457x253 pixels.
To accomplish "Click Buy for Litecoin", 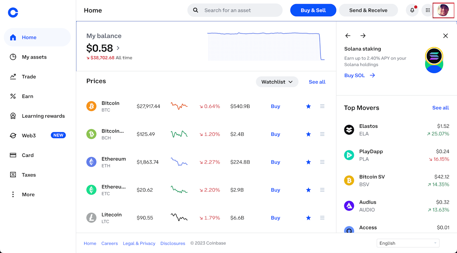I will [x=275, y=218].
